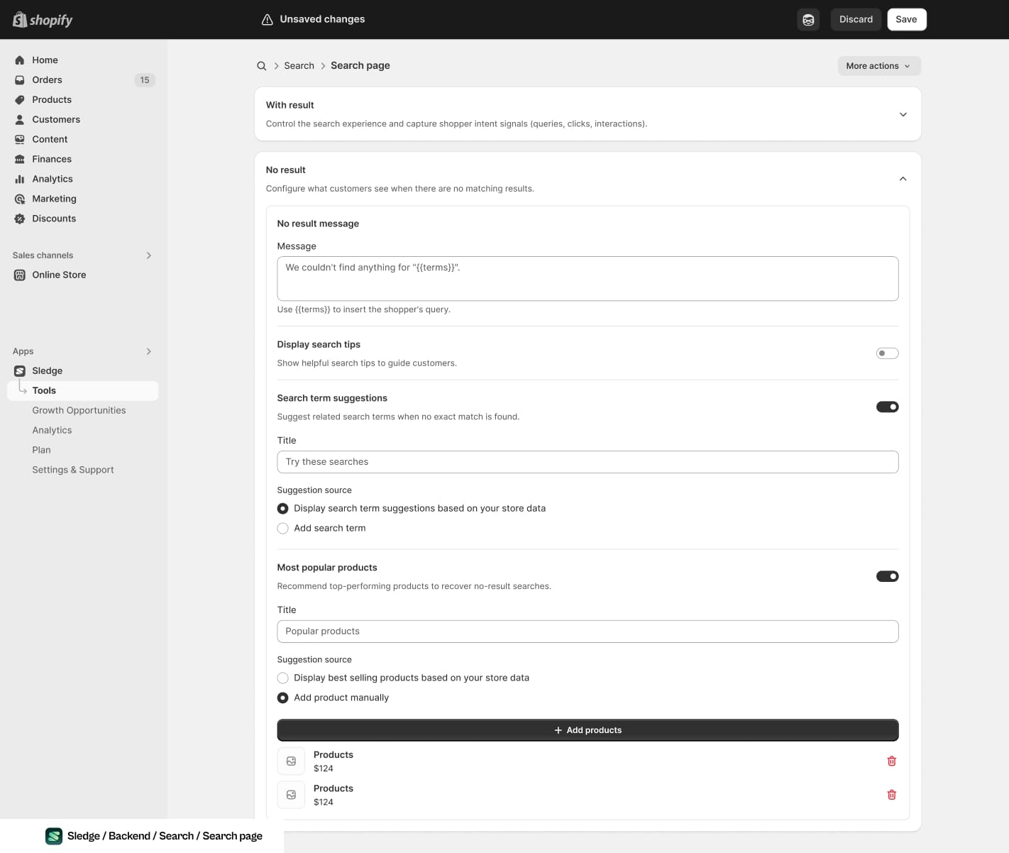The image size is (1009, 853).
Task: Select the Add search term radio
Action: pyautogui.click(x=283, y=529)
